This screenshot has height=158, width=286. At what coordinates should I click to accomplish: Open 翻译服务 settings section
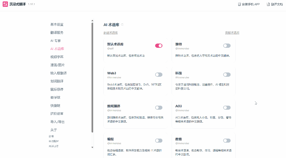click(x=57, y=32)
